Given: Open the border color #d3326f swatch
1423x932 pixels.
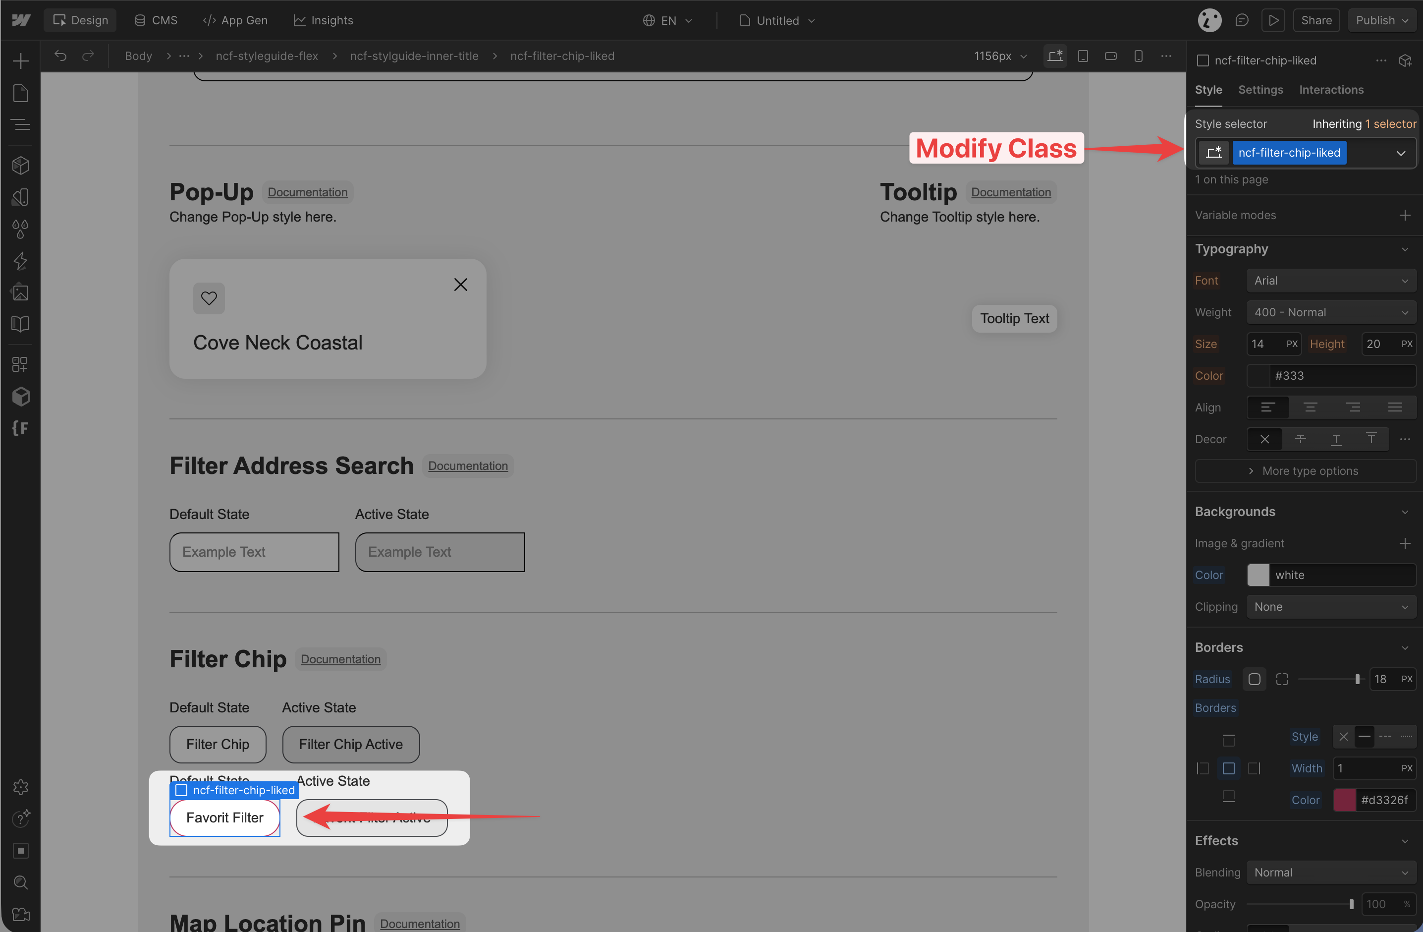Looking at the screenshot, I should tap(1344, 800).
